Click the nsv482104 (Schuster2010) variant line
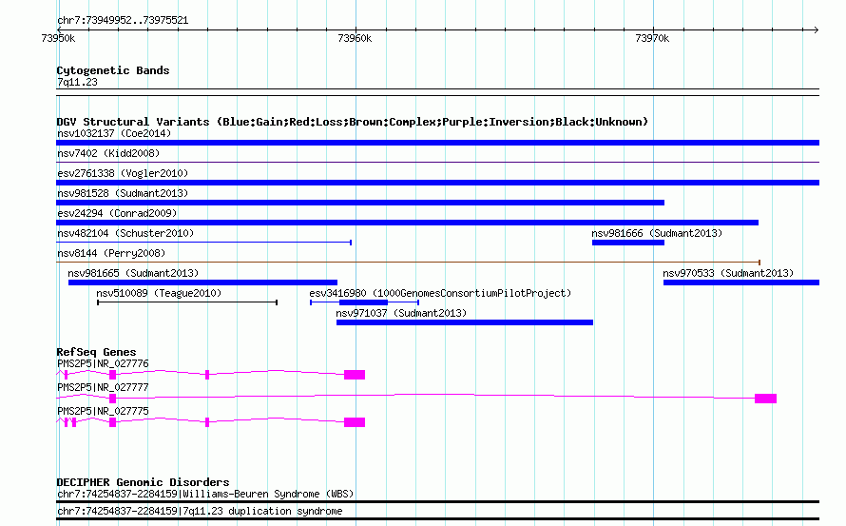Screen dimensions: 846x526 204,243
